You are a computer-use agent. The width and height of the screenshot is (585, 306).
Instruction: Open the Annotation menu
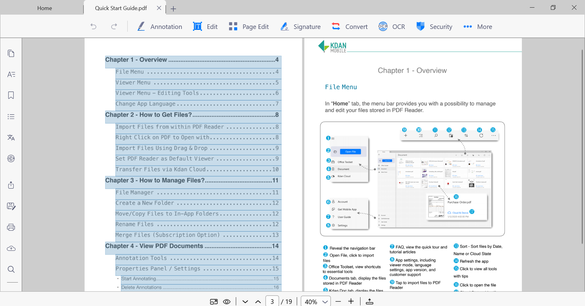pyautogui.click(x=160, y=27)
